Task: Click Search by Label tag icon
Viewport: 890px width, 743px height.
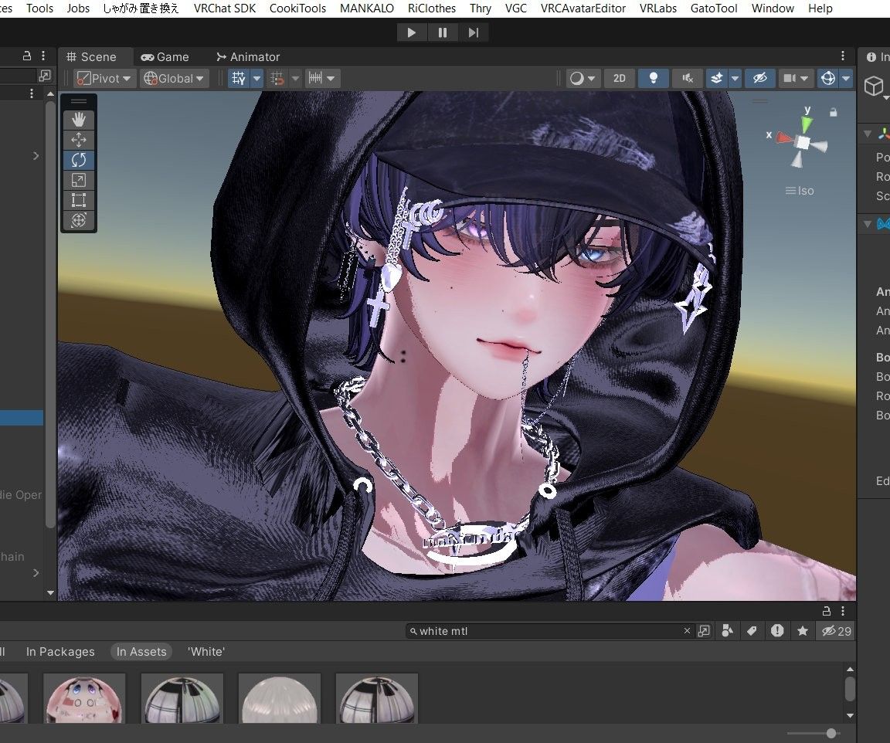Action: [x=752, y=631]
